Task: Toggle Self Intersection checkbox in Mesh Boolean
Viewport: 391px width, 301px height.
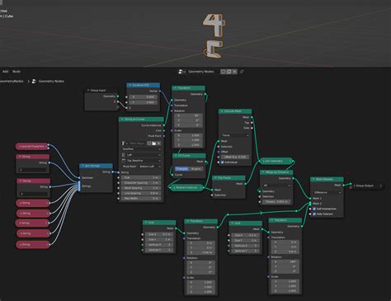Action: [x=314, y=209]
